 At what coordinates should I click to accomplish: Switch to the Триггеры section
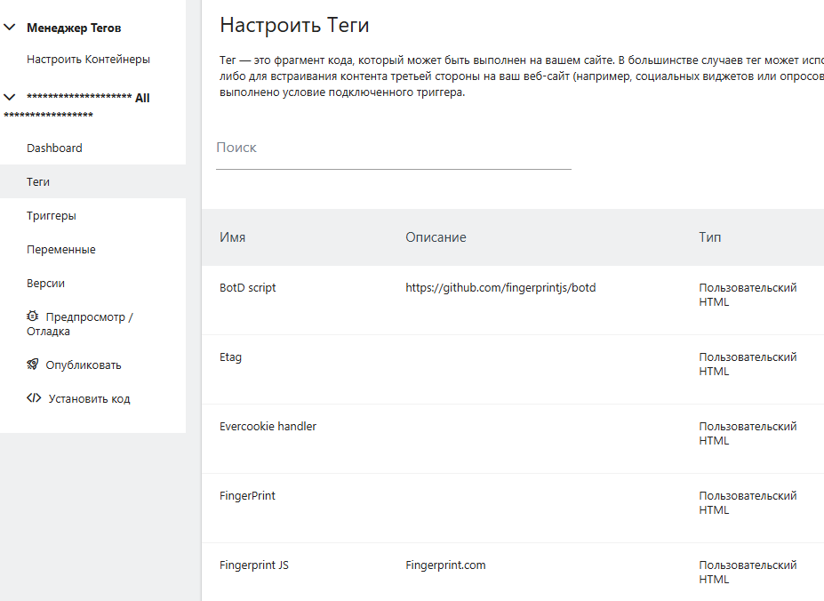click(51, 215)
